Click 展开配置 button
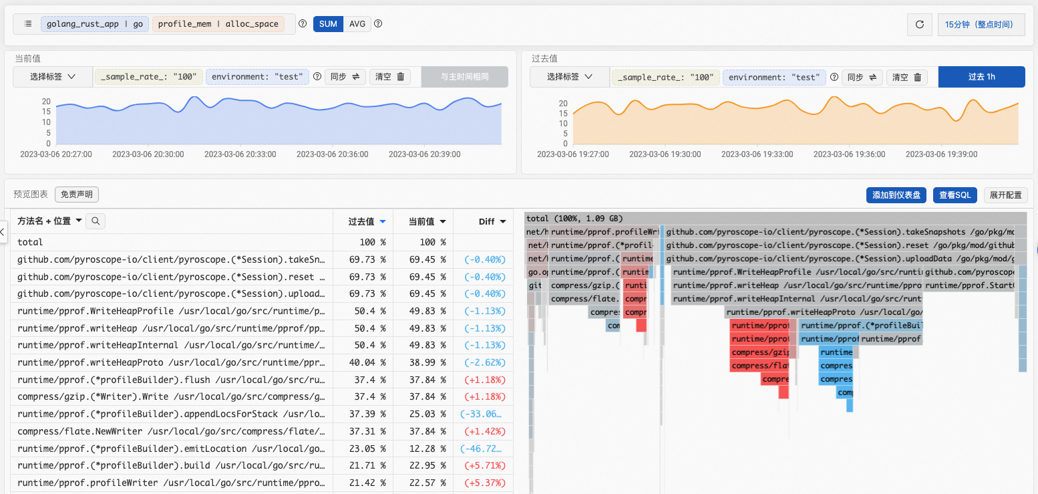The height and width of the screenshot is (494, 1038). coord(1005,195)
